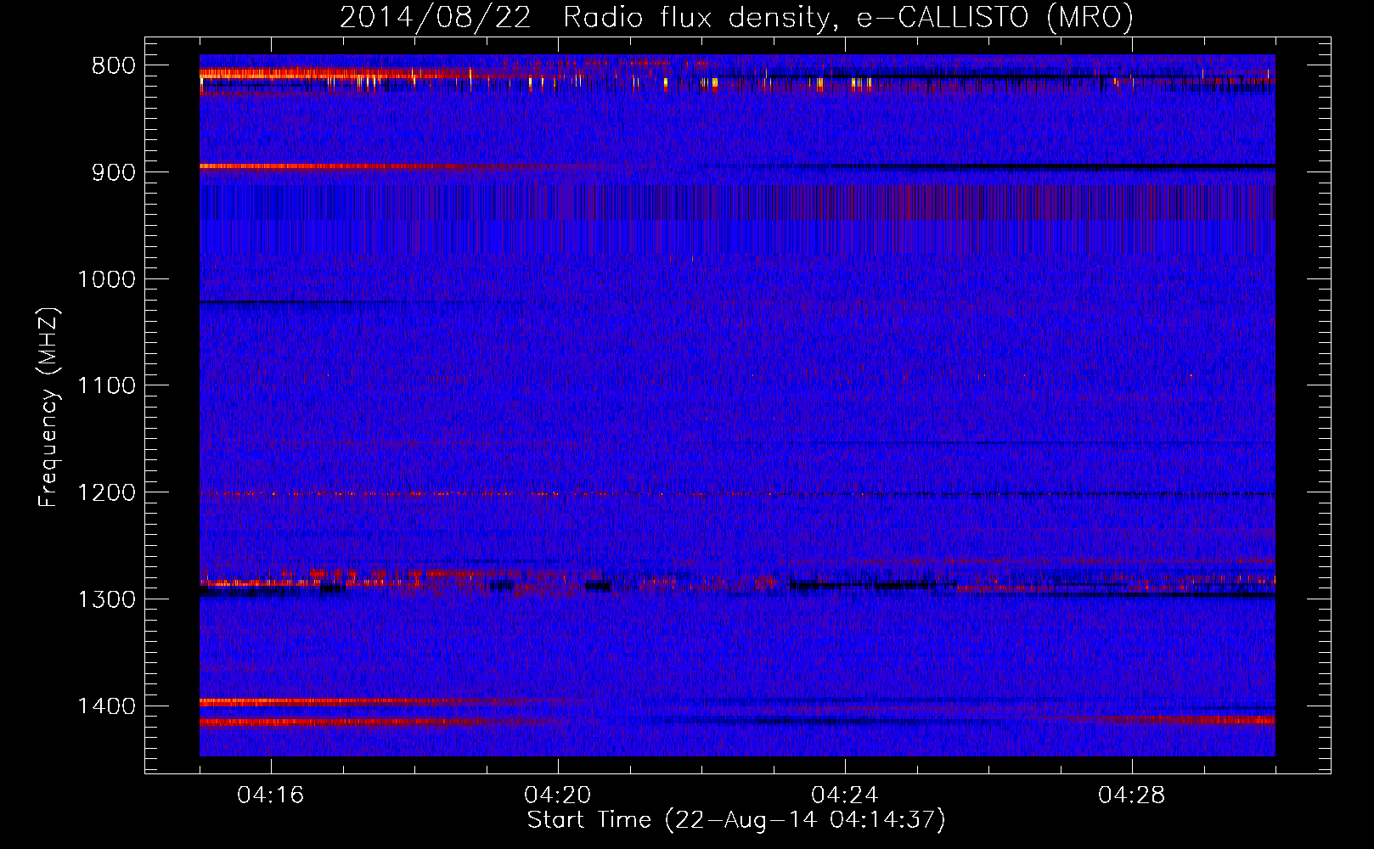This screenshot has width=1374, height=849.
Task: Click the 900 frequency tick label
Action: [113, 172]
